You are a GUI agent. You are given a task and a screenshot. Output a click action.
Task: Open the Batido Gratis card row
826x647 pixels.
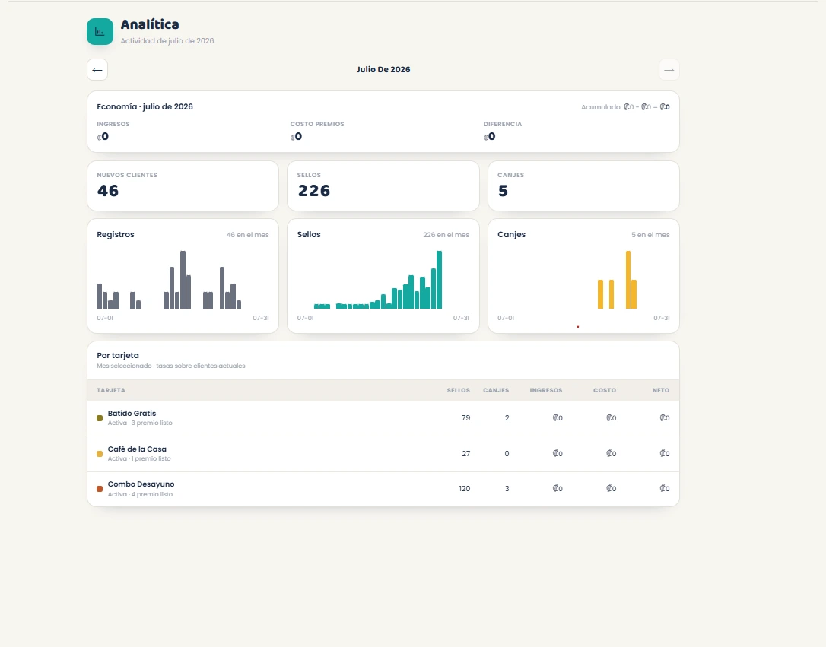point(383,418)
